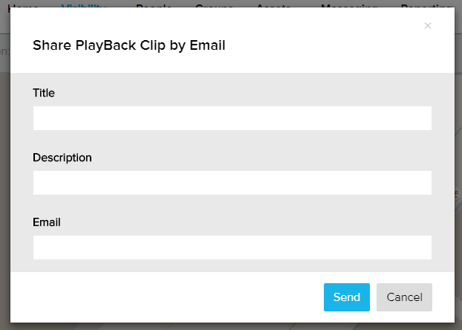
Task: Click the Title input field
Action: pyautogui.click(x=232, y=118)
